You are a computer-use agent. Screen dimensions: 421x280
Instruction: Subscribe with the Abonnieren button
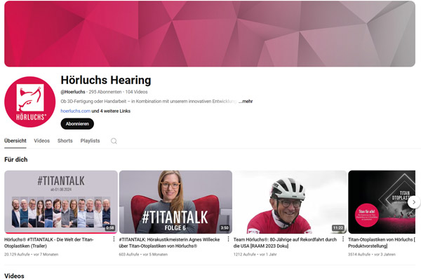(77, 124)
